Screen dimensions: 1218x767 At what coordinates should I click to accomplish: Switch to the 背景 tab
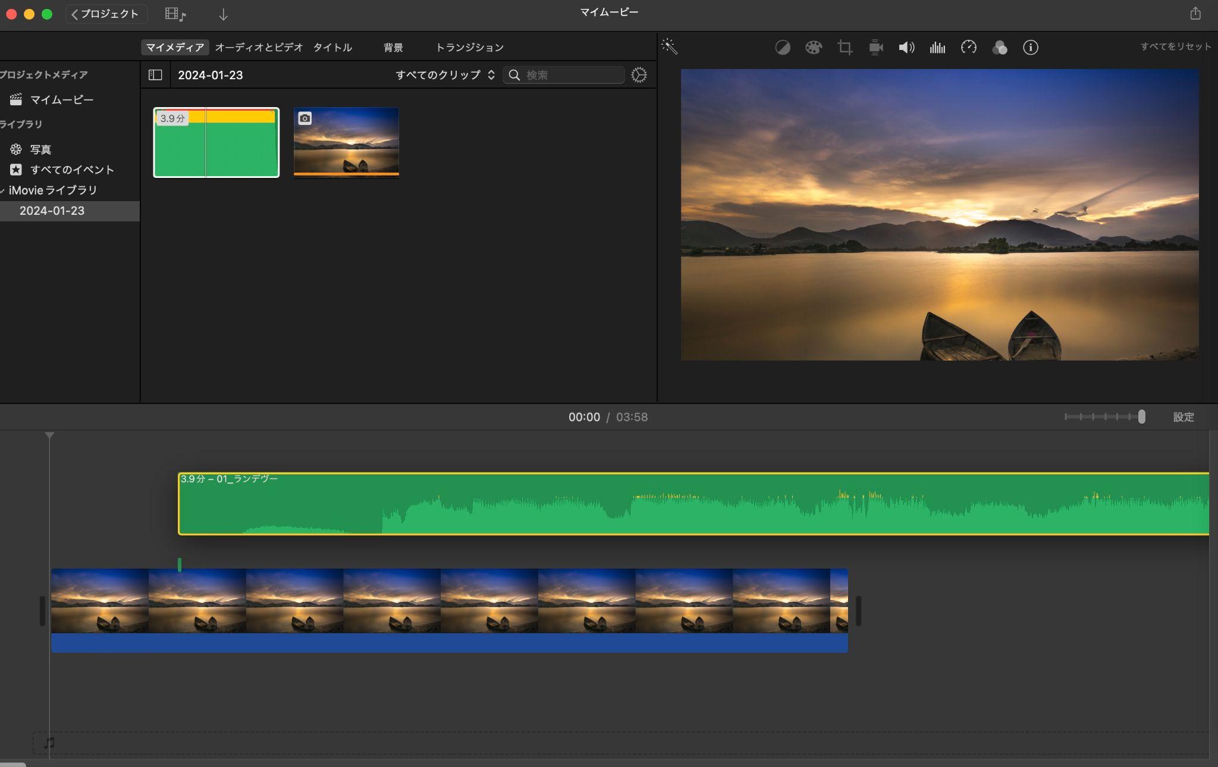point(393,48)
